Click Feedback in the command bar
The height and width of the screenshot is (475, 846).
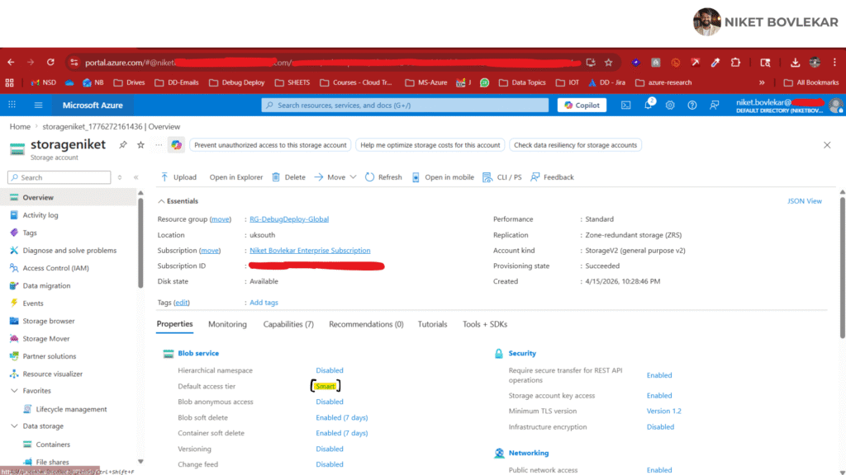[552, 177]
